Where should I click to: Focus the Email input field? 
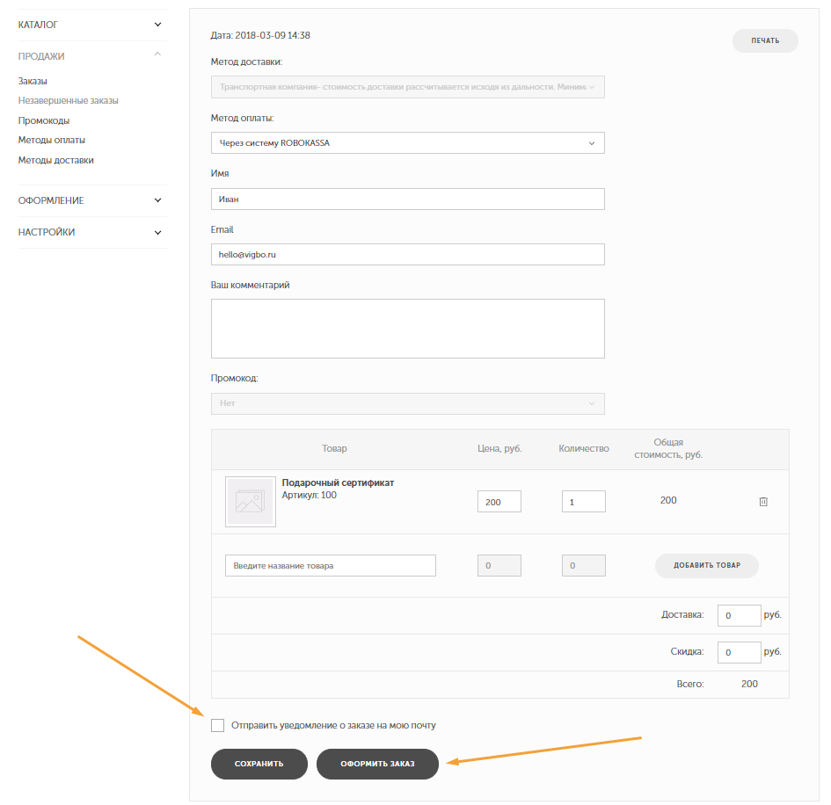[x=407, y=255]
